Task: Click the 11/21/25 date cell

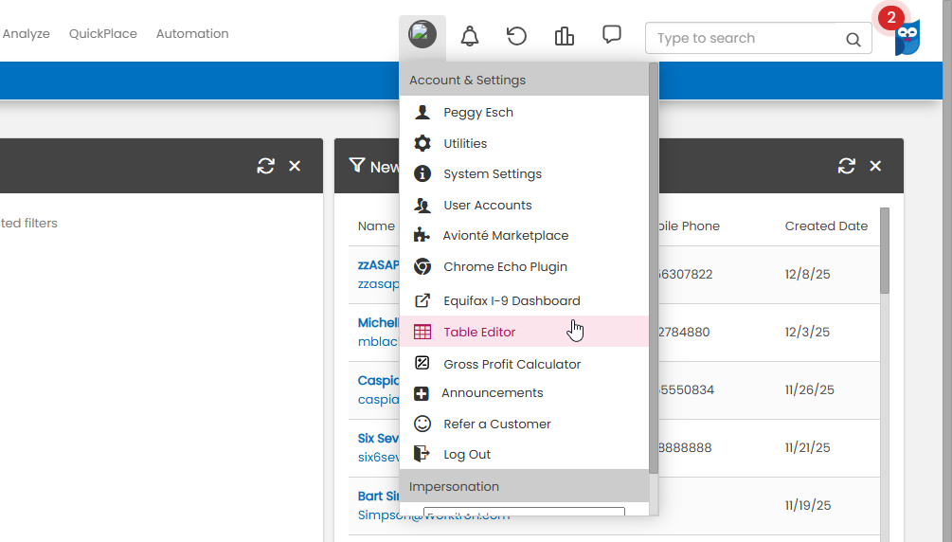Action: coord(807,447)
